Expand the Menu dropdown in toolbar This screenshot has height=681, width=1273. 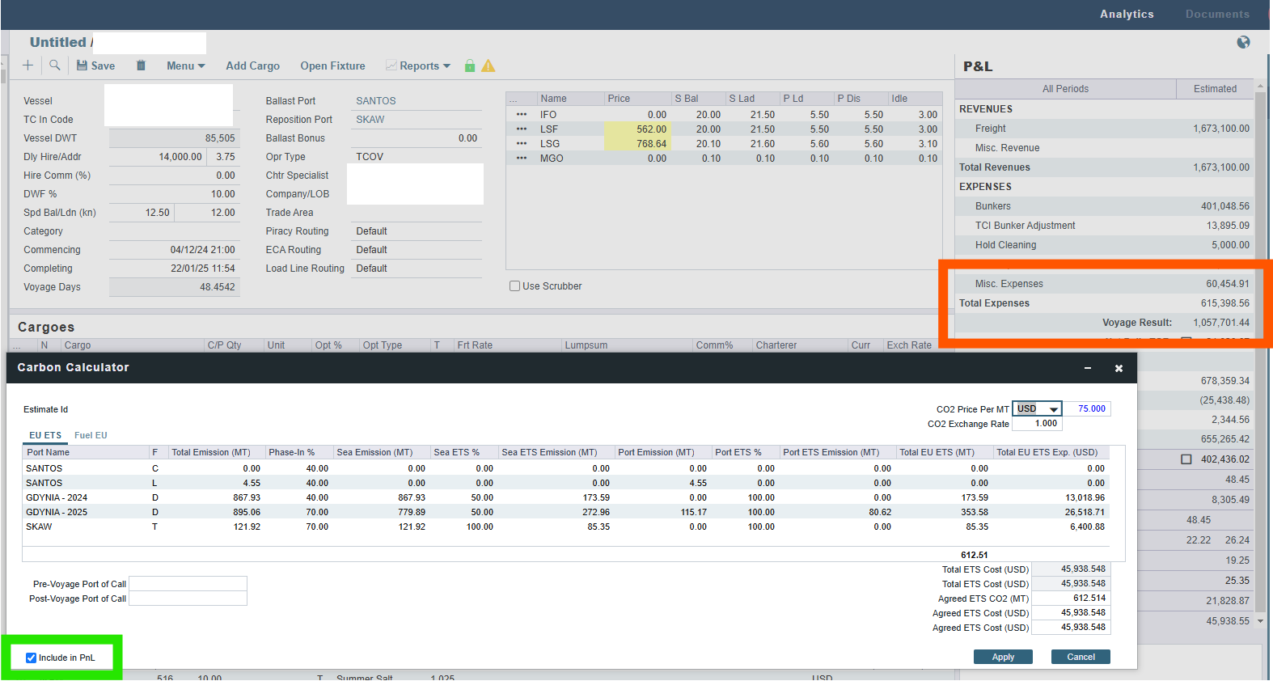185,66
